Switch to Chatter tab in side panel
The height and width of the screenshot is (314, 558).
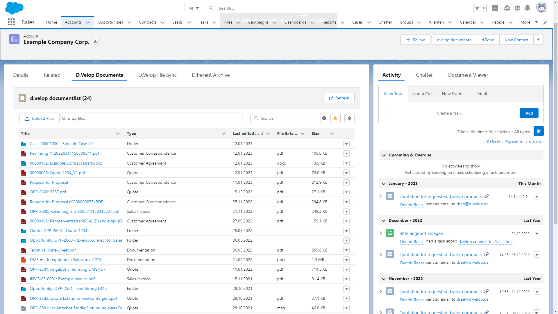(424, 75)
